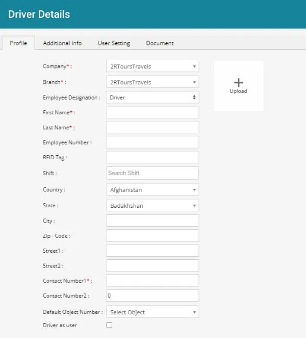Go to the Document tab
This screenshot has height=338, width=306.
click(x=160, y=43)
